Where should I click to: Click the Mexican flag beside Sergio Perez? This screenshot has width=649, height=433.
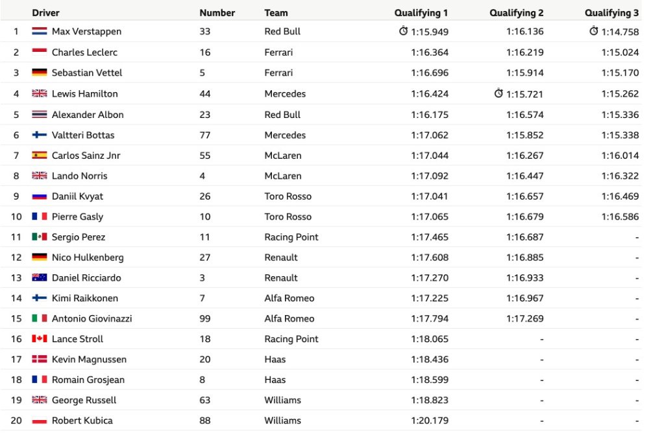[40, 237]
